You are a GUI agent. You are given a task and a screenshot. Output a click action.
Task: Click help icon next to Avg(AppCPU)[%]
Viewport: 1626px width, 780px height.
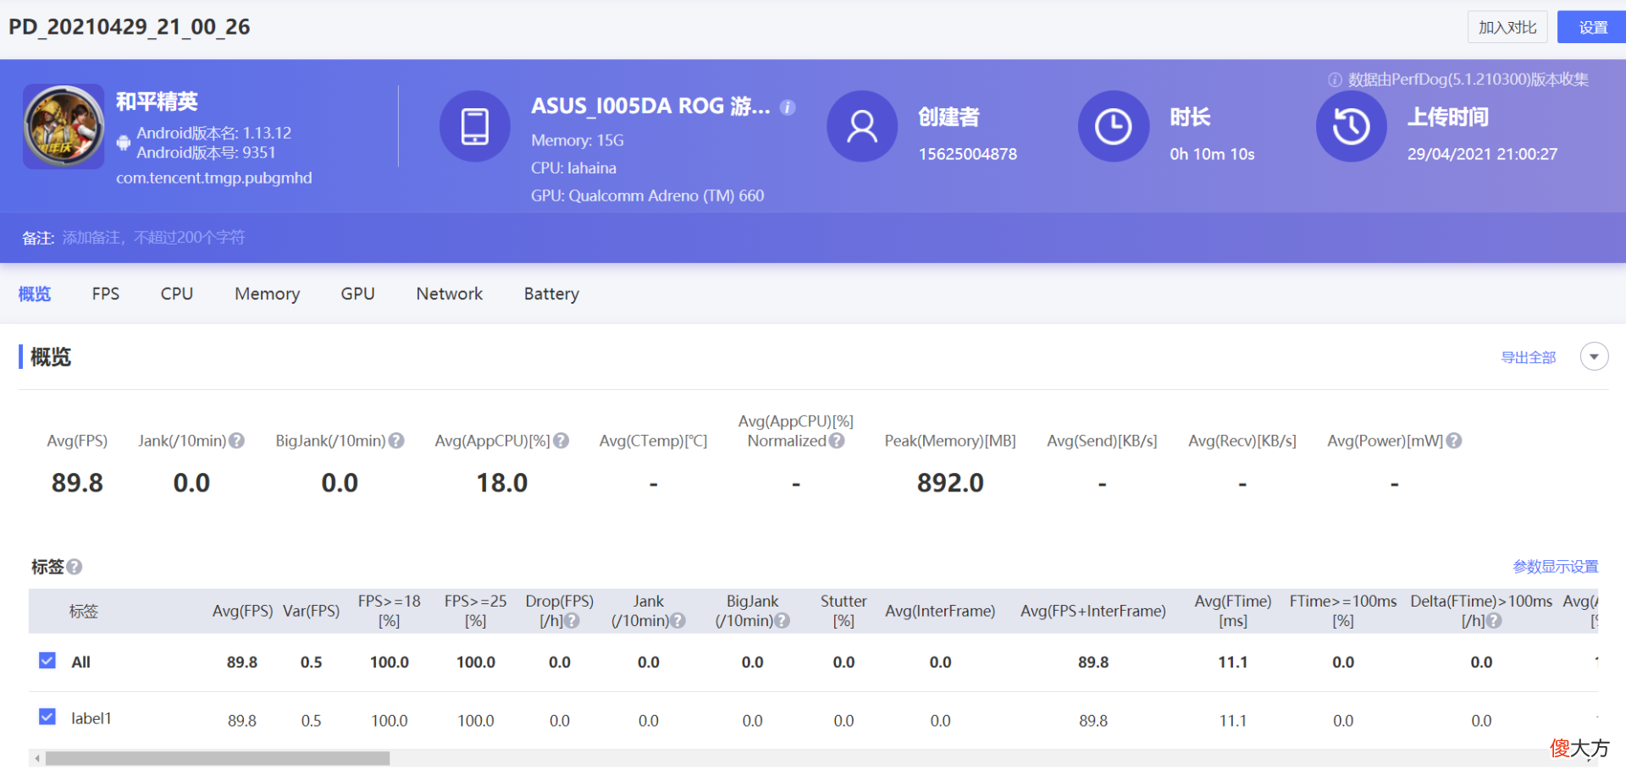pos(561,441)
